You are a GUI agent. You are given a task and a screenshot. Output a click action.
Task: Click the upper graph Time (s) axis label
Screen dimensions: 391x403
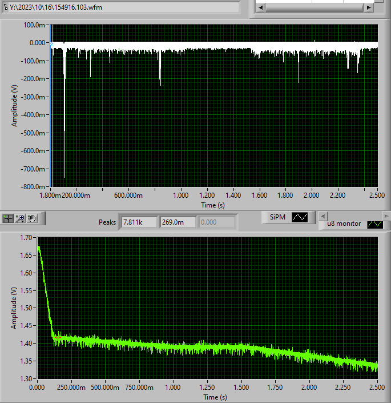(x=213, y=205)
